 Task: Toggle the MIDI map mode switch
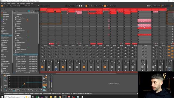click(155, 6)
